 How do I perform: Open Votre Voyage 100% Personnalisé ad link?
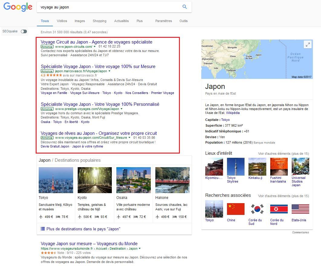100,104
